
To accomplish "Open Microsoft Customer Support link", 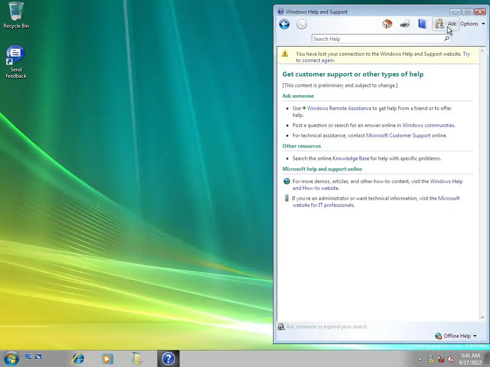I will click(x=398, y=136).
